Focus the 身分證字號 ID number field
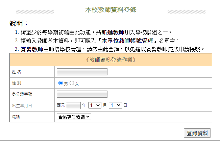The image size is (220, 146). 82,94
